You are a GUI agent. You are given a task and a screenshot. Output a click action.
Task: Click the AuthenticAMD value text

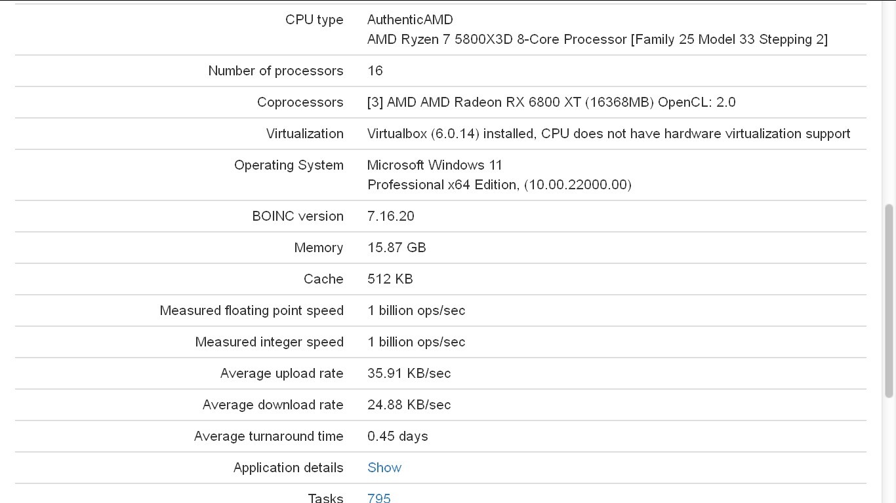tap(410, 20)
